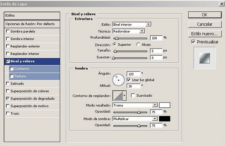Select Opciones de fusión: Por defecto
This screenshot has width=225, height=146.
tap(32, 24)
